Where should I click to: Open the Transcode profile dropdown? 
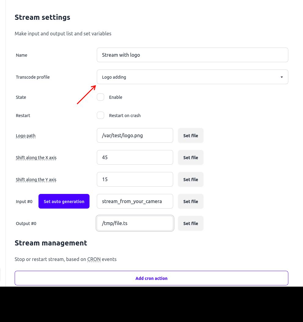point(192,77)
